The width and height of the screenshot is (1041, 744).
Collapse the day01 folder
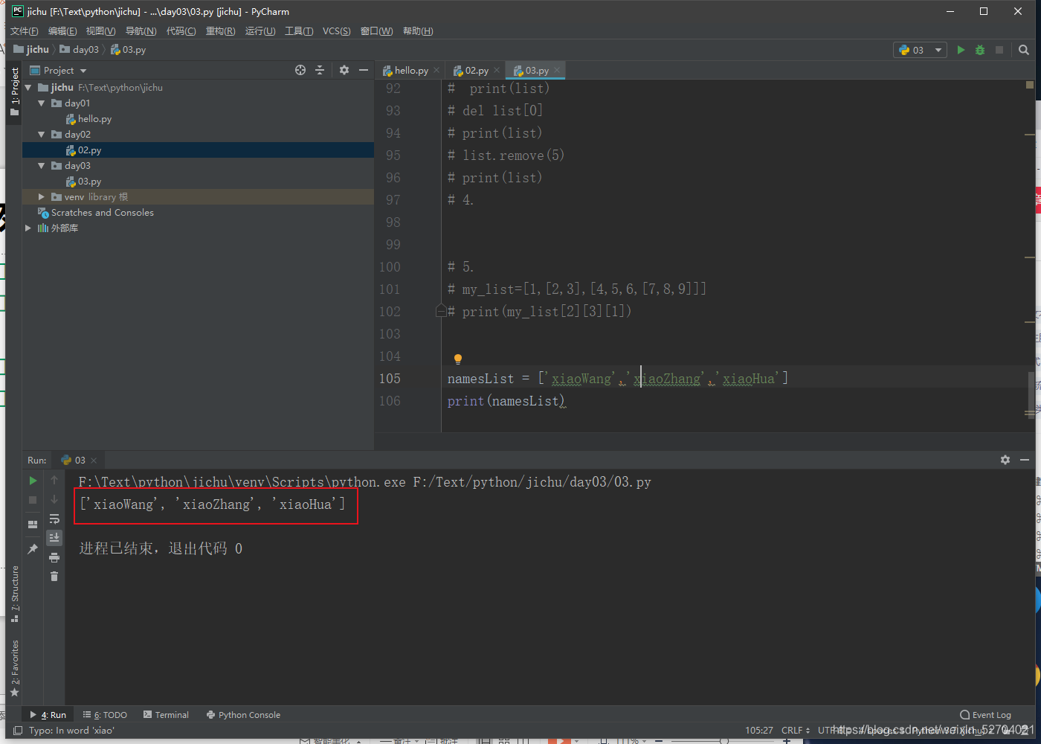click(x=42, y=103)
